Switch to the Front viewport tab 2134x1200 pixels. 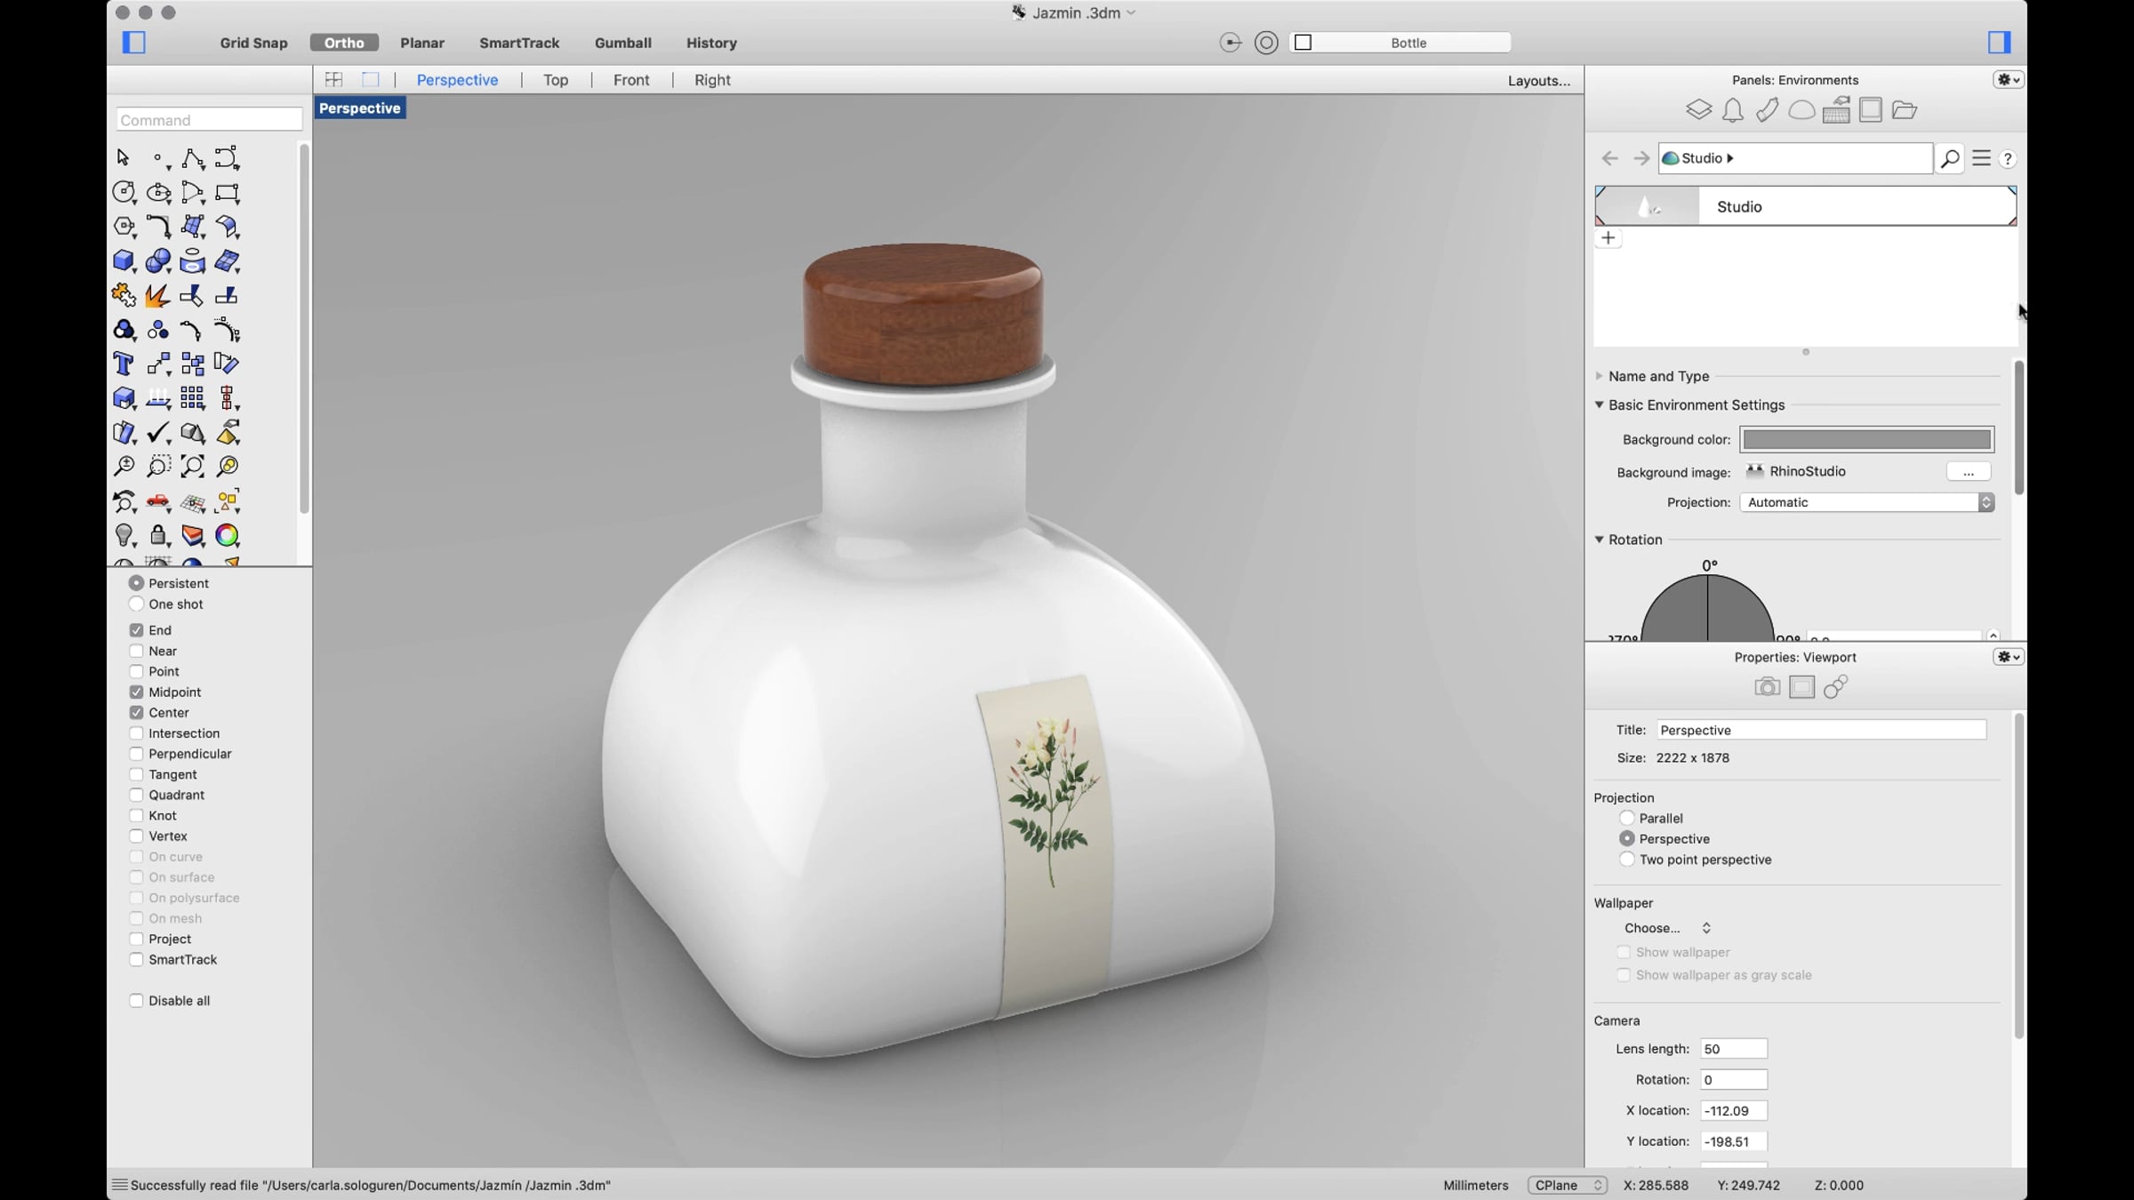click(631, 80)
